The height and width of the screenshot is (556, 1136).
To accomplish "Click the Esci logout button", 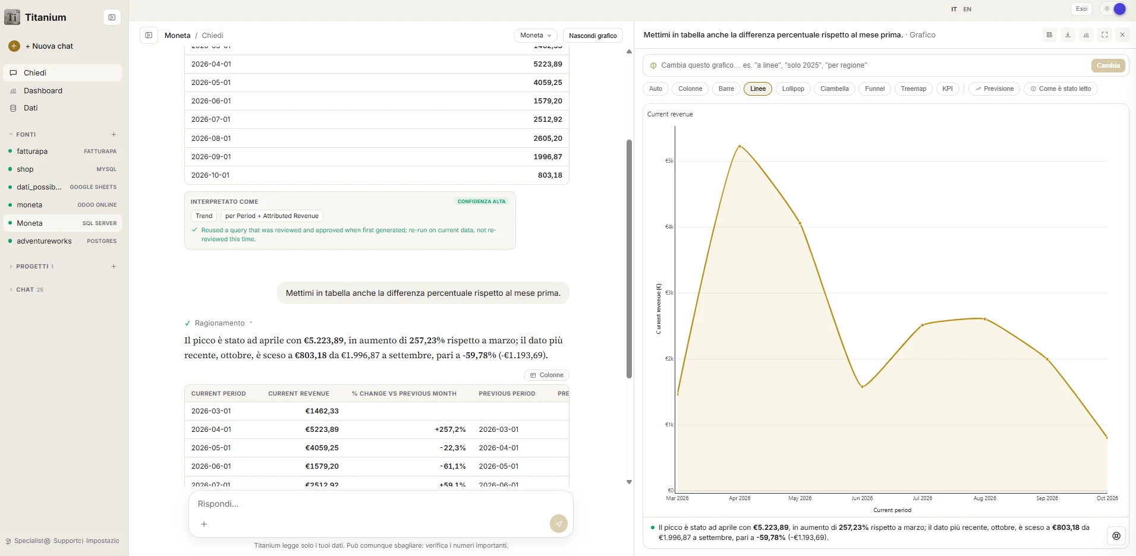I will coord(1081,9).
